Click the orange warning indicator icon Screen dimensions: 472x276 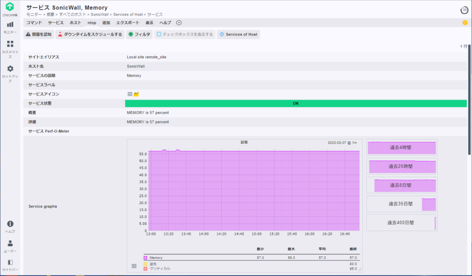pyautogui.click(x=465, y=23)
